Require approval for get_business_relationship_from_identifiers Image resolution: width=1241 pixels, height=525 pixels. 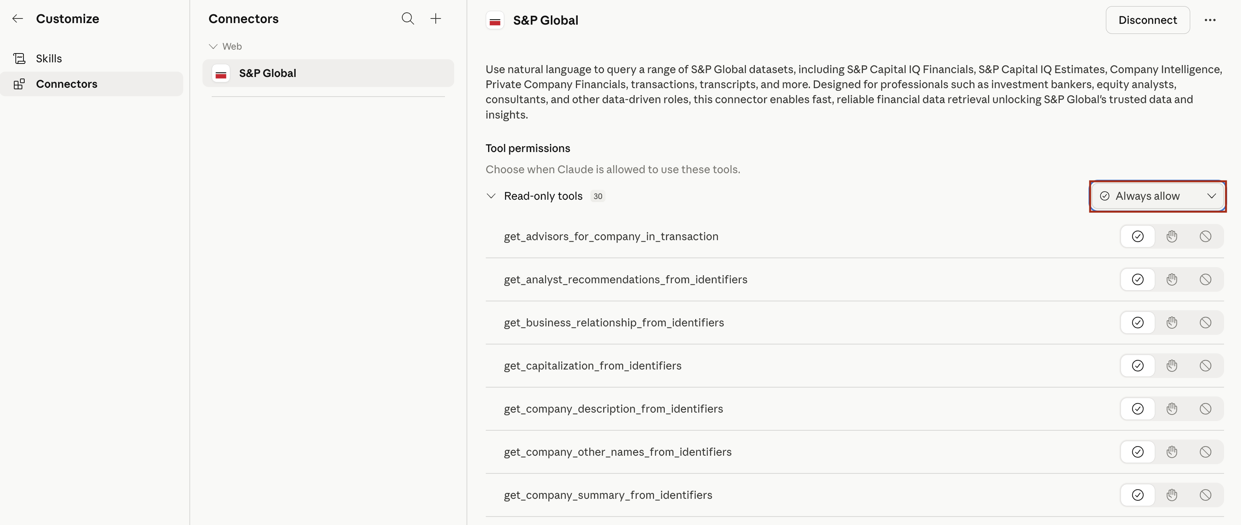pos(1172,323)
